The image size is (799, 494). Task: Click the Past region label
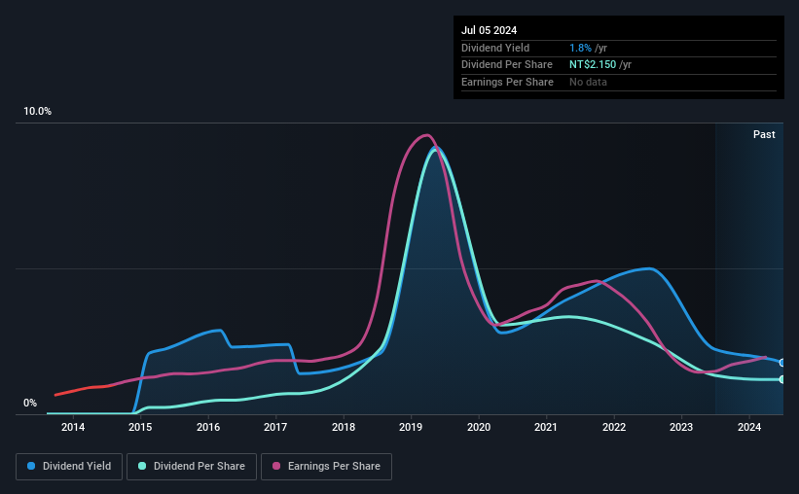click(764, 134)
